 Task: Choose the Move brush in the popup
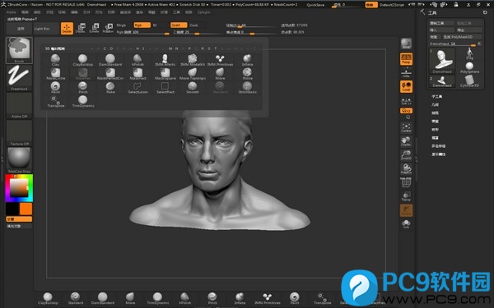(220, 74)
